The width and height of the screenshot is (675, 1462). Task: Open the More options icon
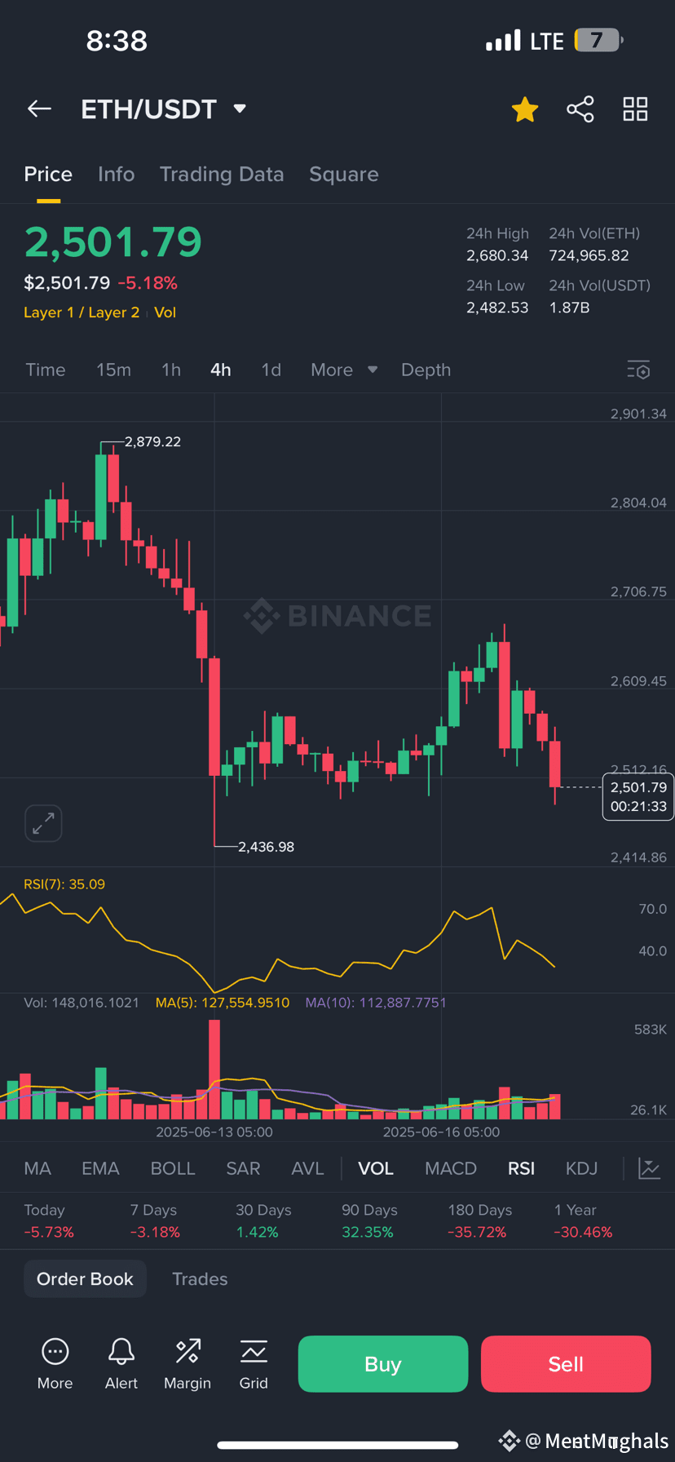(55, 1364)
